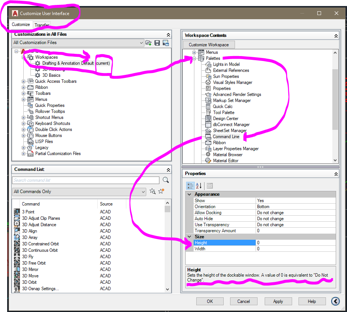Click the Save All customization icon
This screenshot has height=312, width=347.
[x=157, y=43]
